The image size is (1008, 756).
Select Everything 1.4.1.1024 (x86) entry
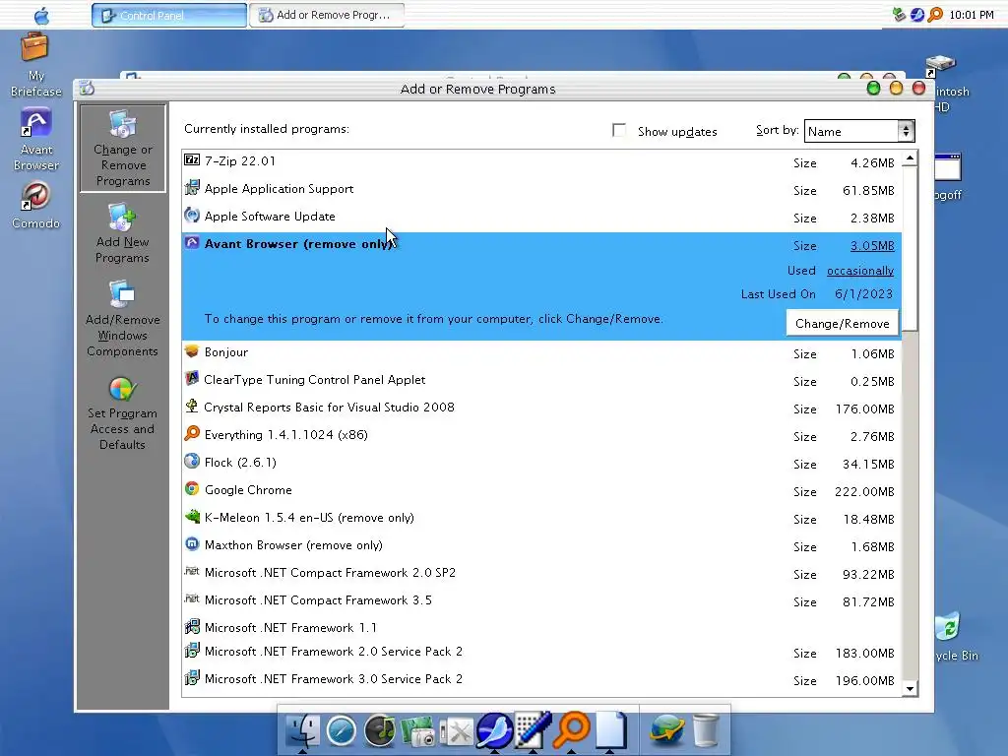[x=541, y=436]
